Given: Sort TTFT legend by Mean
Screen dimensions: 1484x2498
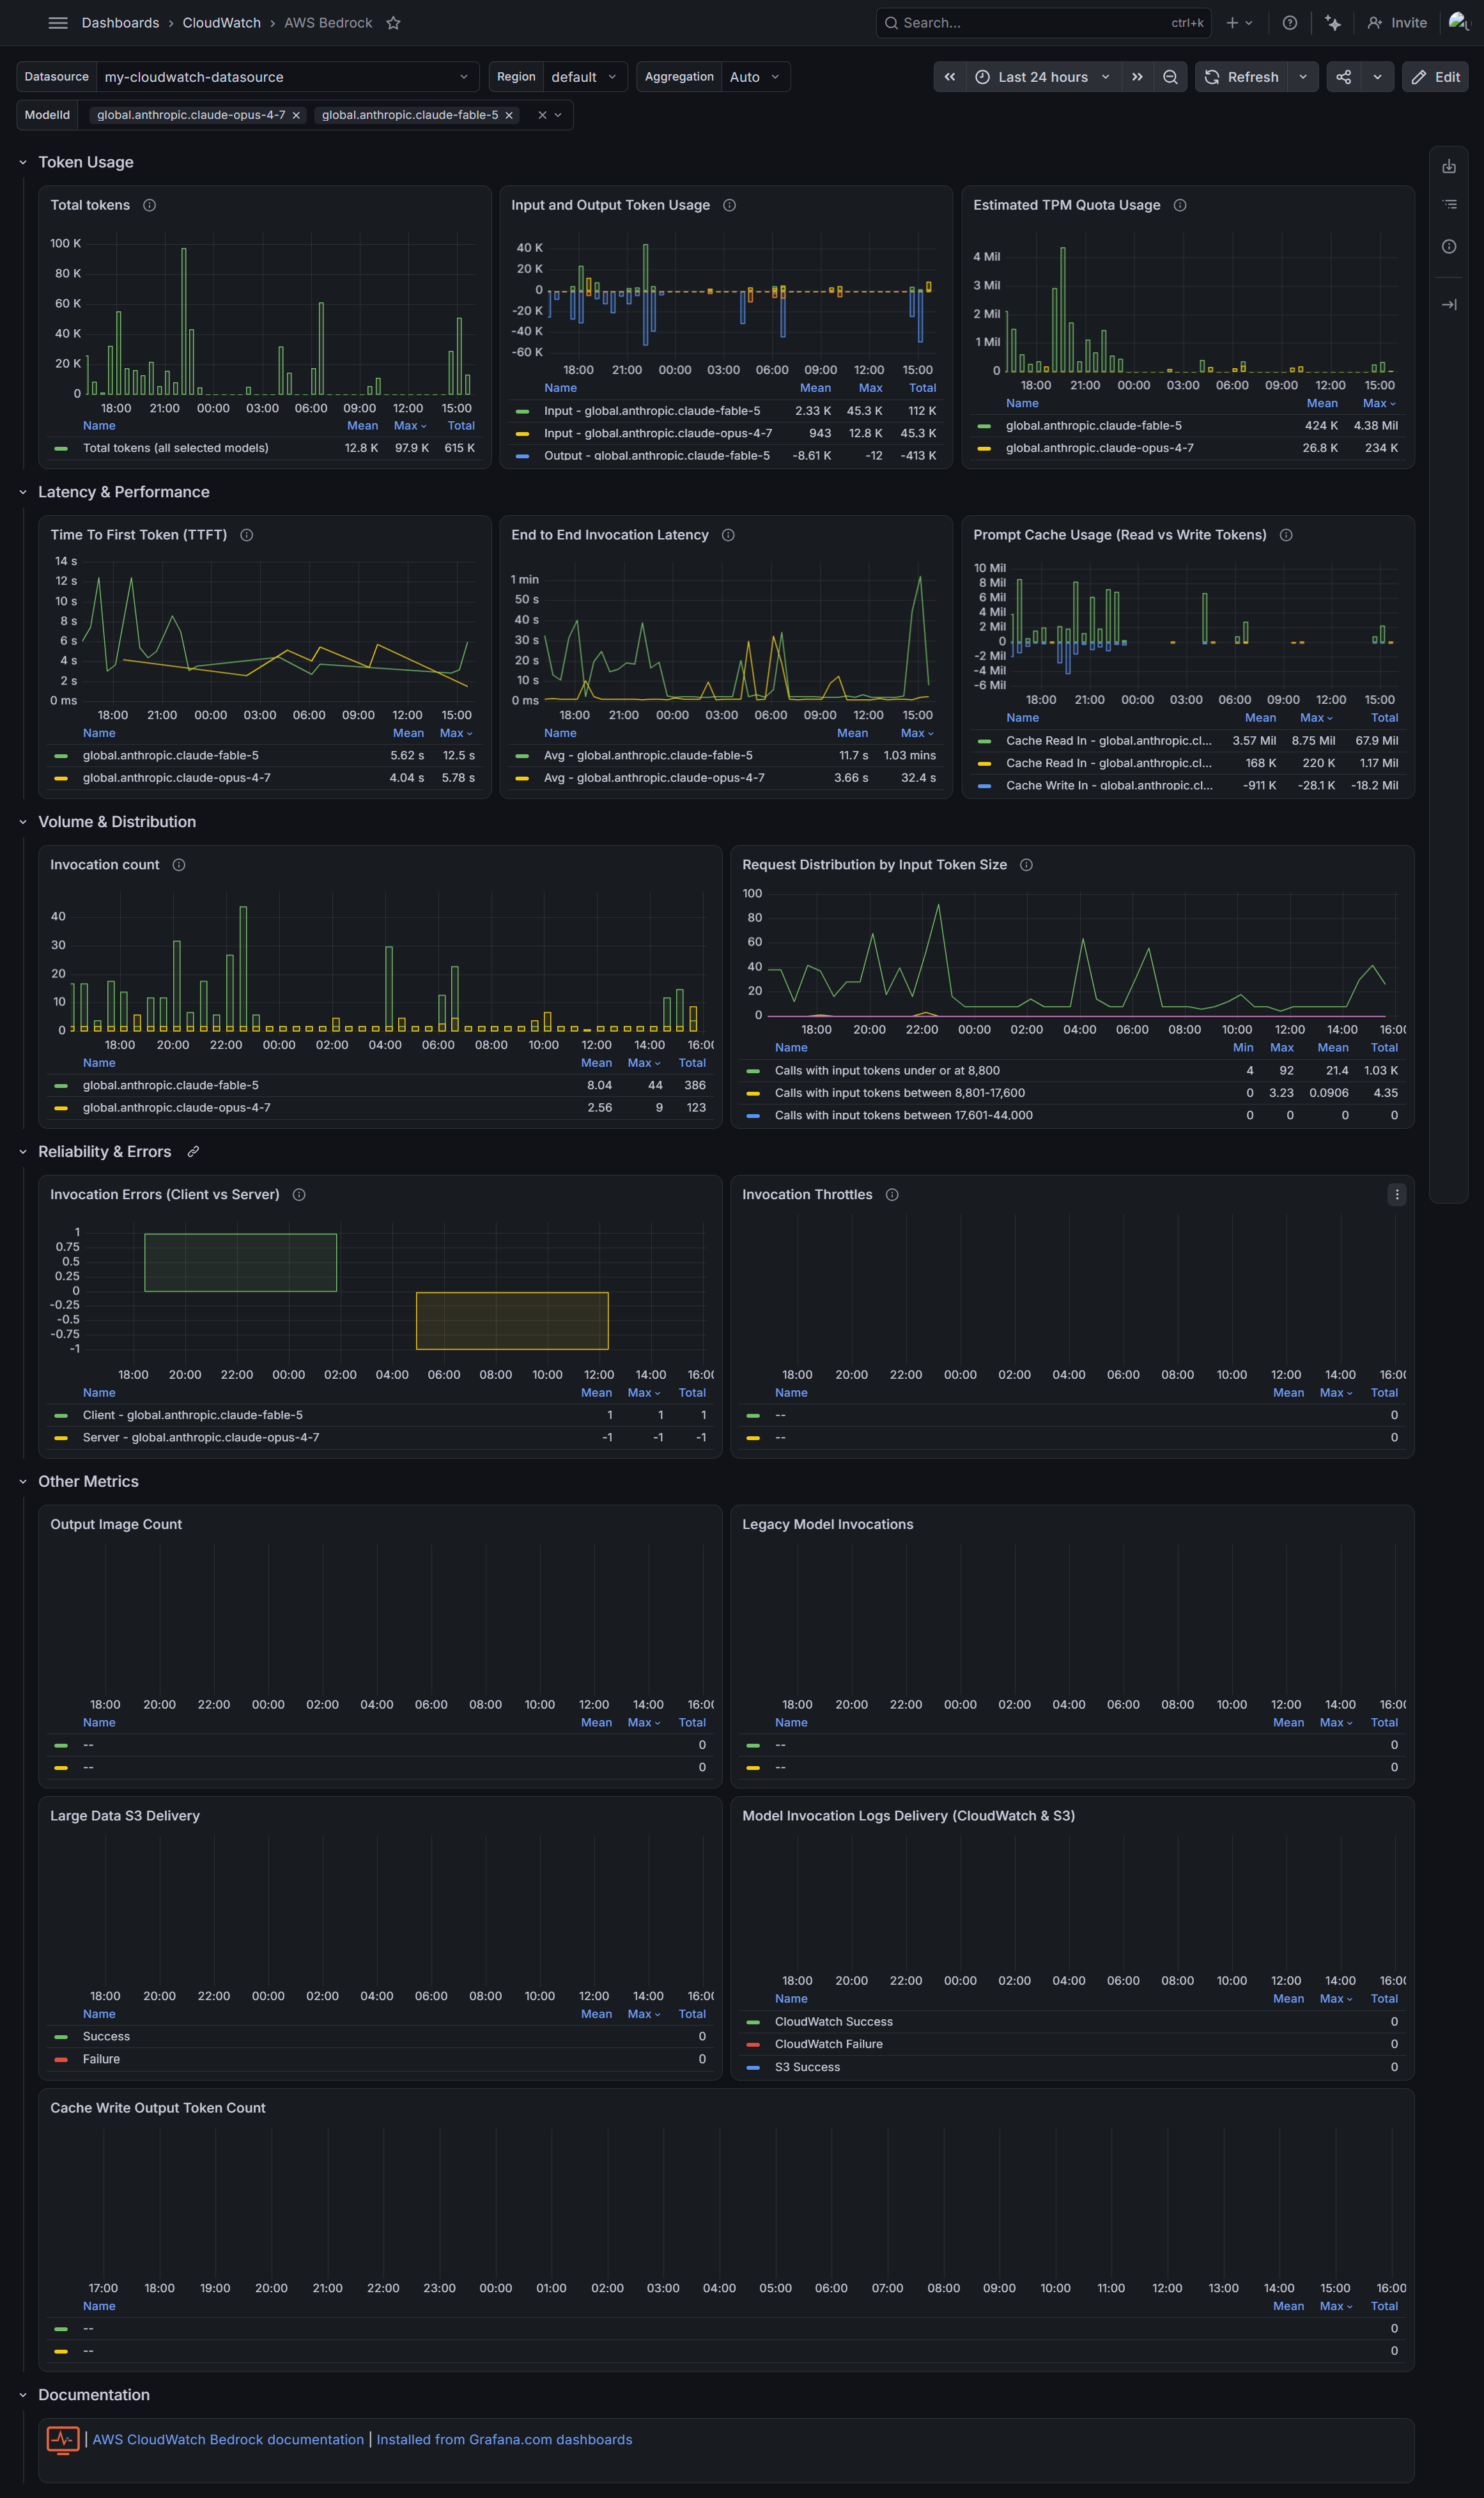Looking at the screenshot, I should click(x=408, y=733).
